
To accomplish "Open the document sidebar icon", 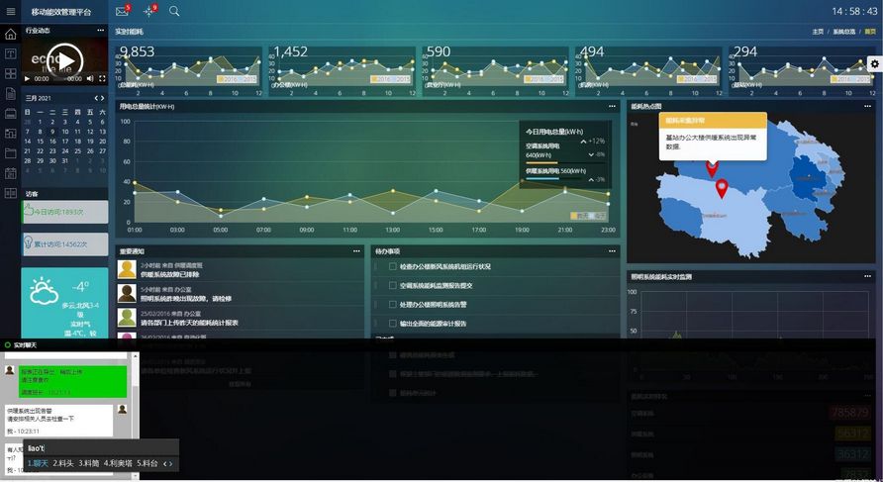I will pos(10,93).
